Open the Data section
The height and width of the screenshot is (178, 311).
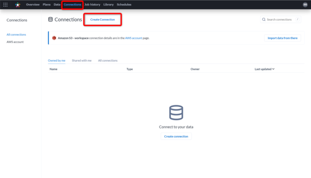57,4
